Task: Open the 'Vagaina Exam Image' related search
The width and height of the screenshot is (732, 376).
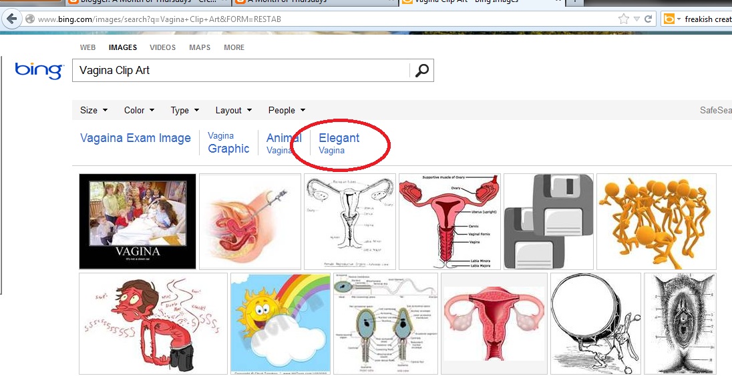Action: pyautogui.click(x=136, y=138)
